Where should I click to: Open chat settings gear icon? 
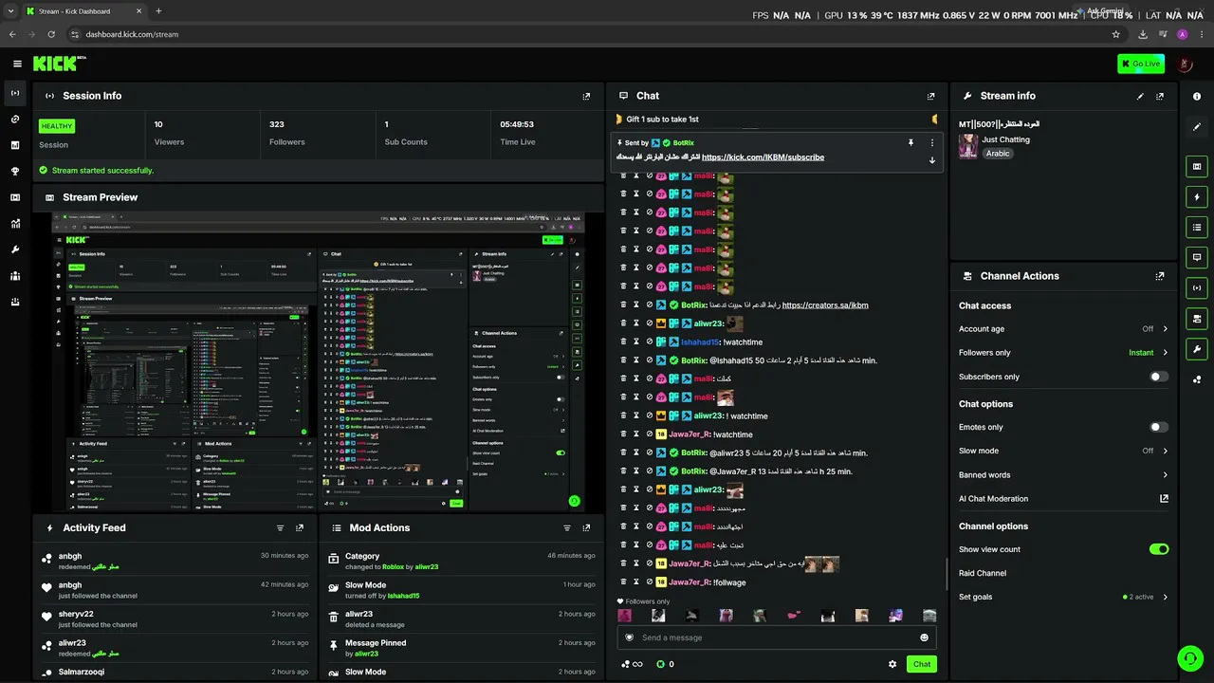coord(892,664)
